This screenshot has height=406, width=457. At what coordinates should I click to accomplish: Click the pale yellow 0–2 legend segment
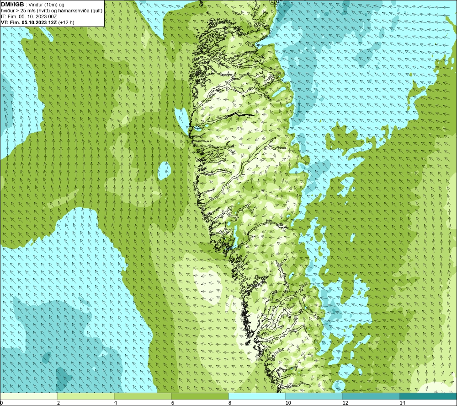[28, 396]
